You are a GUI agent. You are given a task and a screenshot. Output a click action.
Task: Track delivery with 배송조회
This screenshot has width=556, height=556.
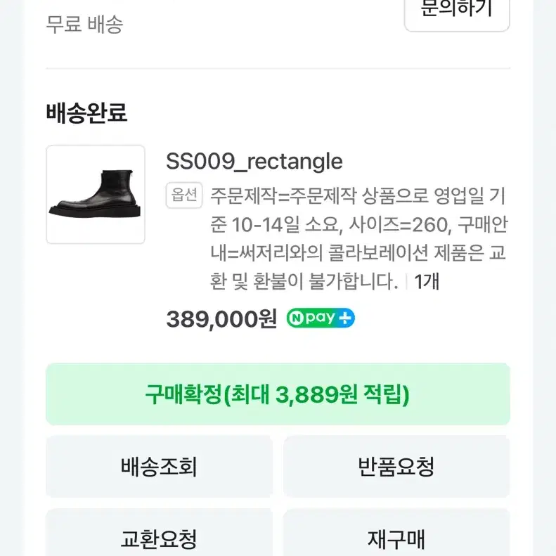pos(159,466)
